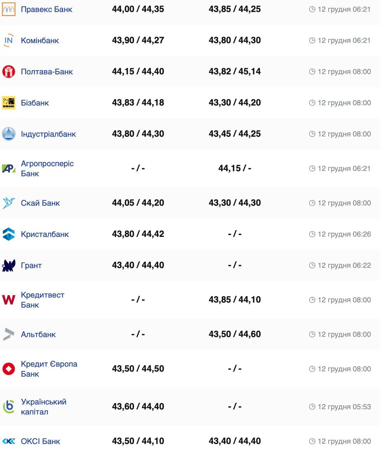The height and width of the screenshot is (456, 392).
Task: Click the Кристалбанк blue diamond logo
Action: [x=9, y=234]
